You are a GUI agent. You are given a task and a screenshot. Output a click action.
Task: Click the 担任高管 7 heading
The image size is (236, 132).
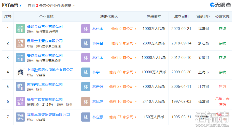pyautogui.click(x=12, y=5)
